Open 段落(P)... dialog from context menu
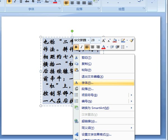The image size is (168, 140). pos(104,89)
